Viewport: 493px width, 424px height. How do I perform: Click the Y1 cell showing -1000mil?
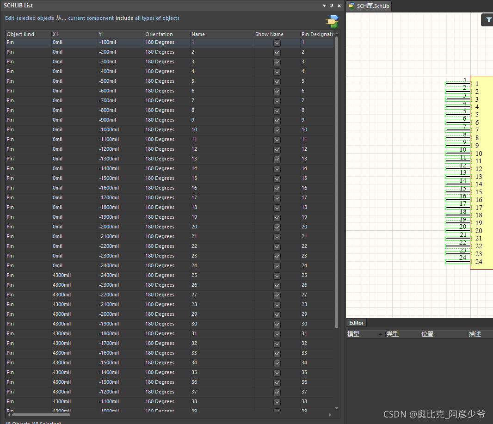(109, 130)
